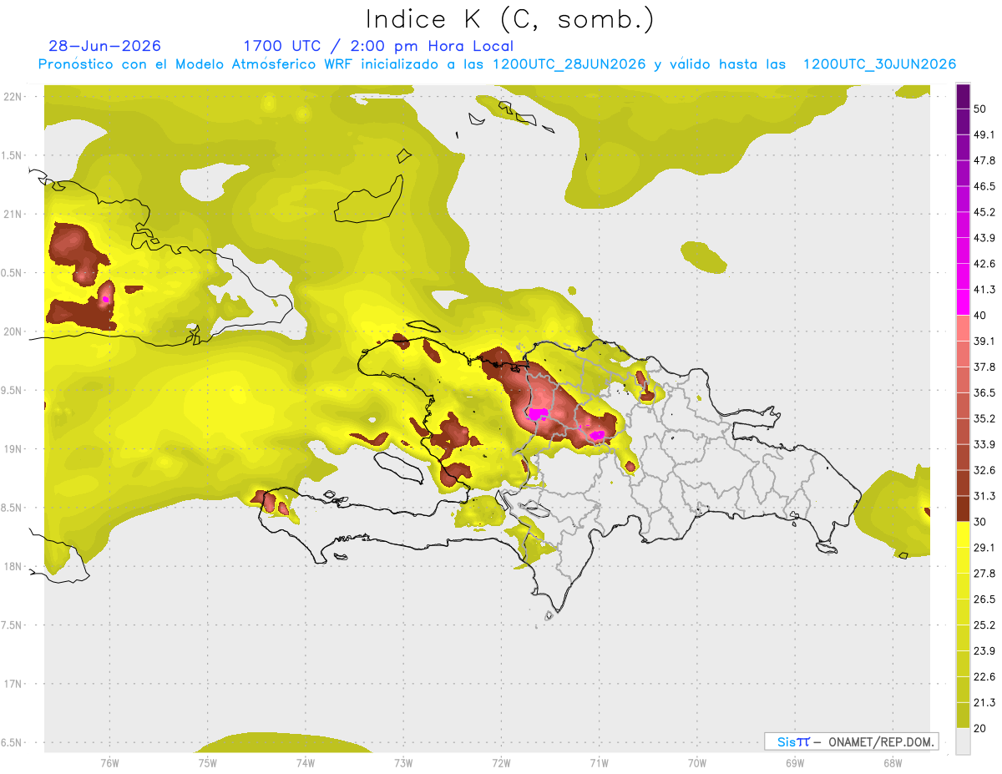Select the magenta colorbar band between 40 and 41.3
This screenshot has width=1002, height=774.
(x=963, y=302)
